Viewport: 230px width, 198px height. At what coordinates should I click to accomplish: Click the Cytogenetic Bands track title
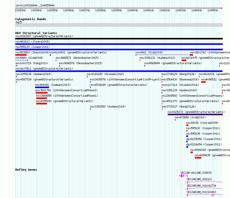pyautogui.click(x=31, y=19)
